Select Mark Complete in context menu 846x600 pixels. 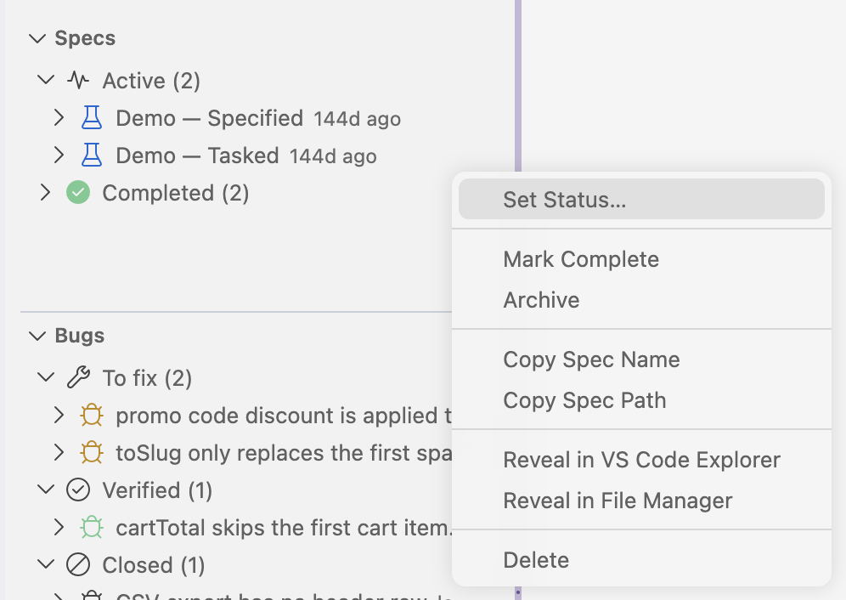[641, 259]
